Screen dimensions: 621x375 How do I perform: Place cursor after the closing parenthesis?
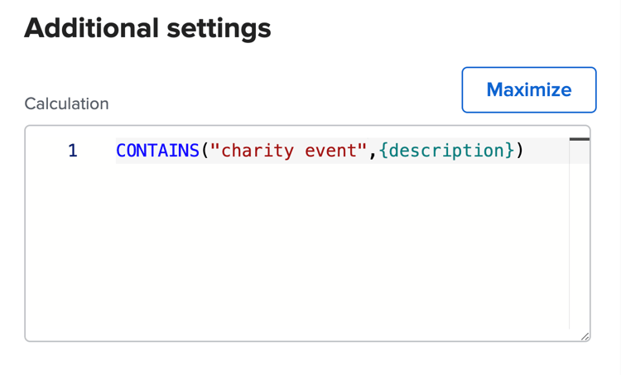525,151
